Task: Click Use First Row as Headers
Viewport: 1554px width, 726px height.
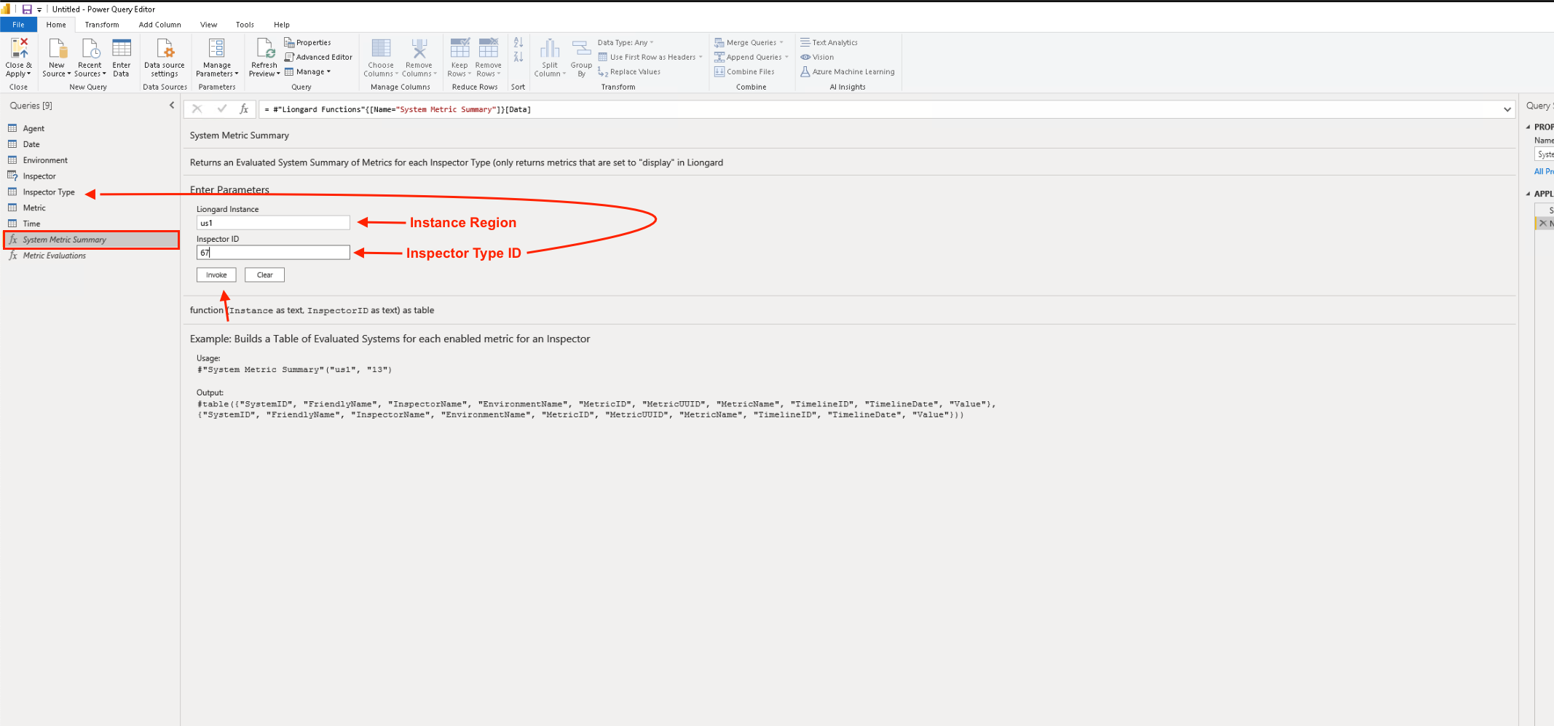Action: pos(650,57)
